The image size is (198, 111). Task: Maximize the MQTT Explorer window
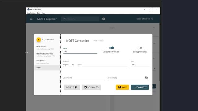pyautogui.click(x=150, y=10)
